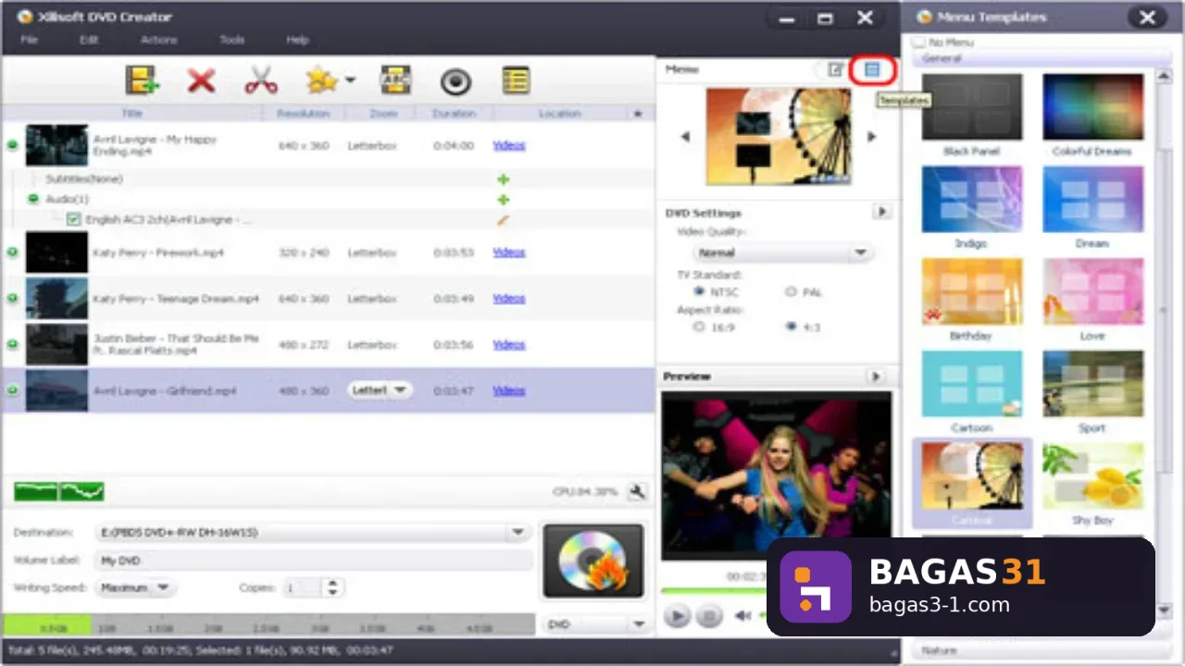Open Videos link for Katy Perry Firework
This screenshot has width=1185, height=666.
click(509, 252)
